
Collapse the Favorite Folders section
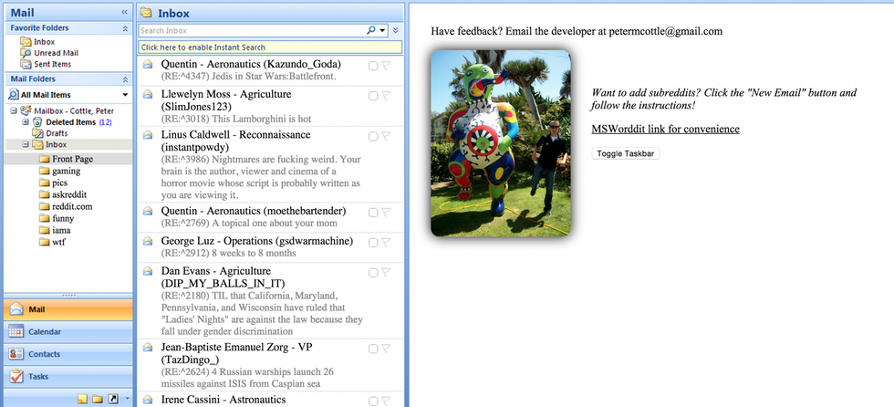(125, 28)
